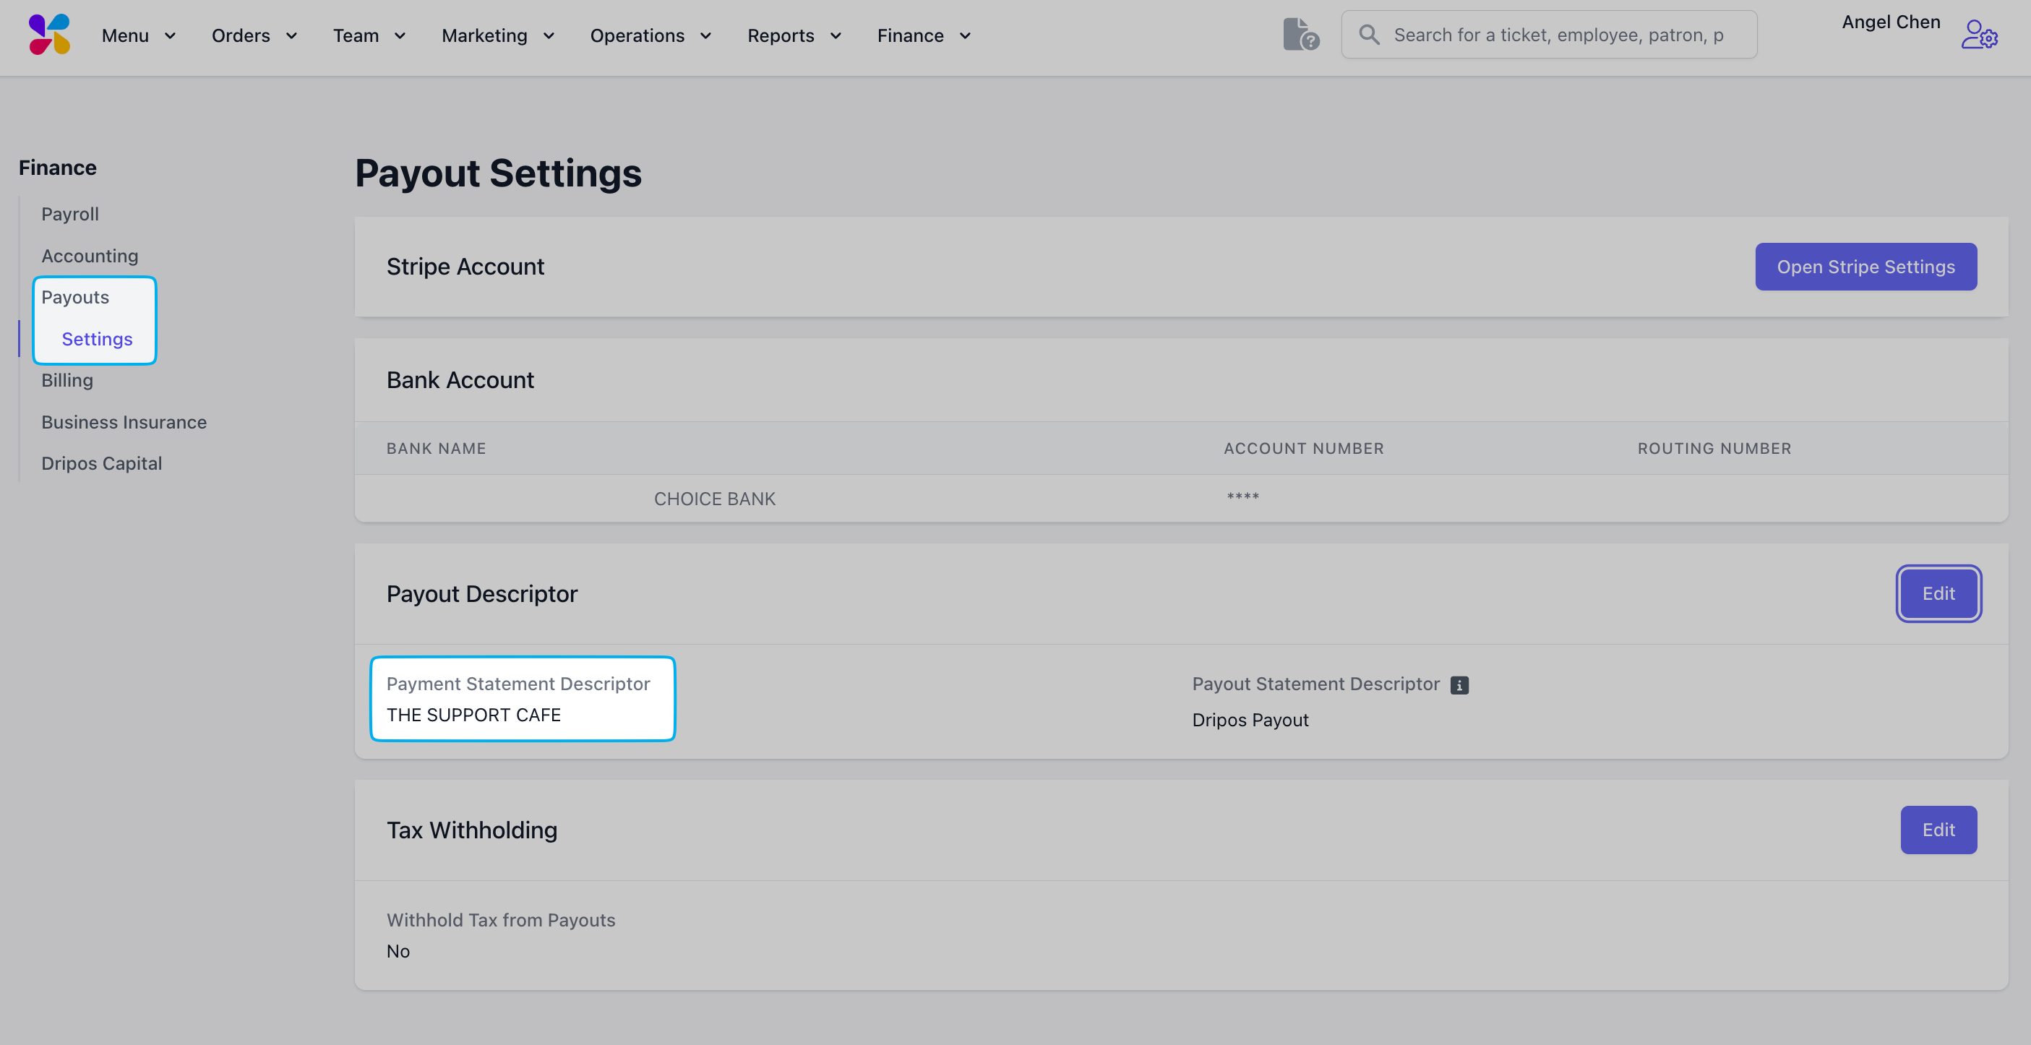Screen dimensions: 2031x1045
Task: Select Settings under Payouts
Action: (x=97, y=339)
